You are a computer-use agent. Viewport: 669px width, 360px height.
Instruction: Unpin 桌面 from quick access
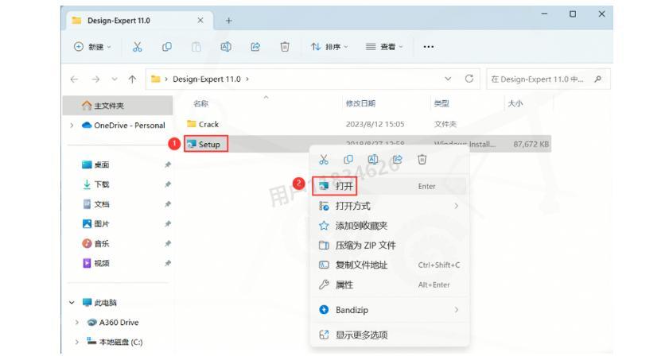pos(168,165)
